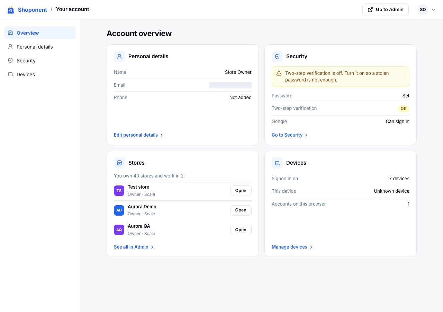443x312 pixels.
Task: Click the 'Store Owner' name value
Action: (238, 72)
